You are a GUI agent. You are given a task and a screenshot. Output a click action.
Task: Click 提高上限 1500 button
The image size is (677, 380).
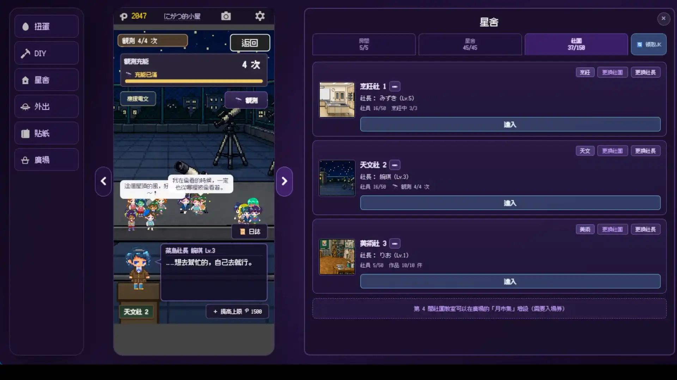[x=237, y=311]
